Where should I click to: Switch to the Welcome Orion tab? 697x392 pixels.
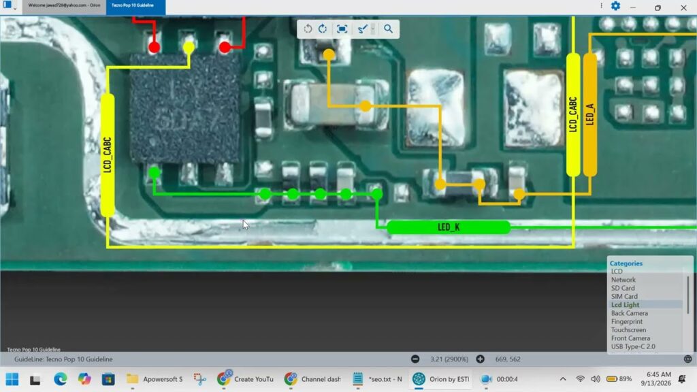(x=64, y=5)
